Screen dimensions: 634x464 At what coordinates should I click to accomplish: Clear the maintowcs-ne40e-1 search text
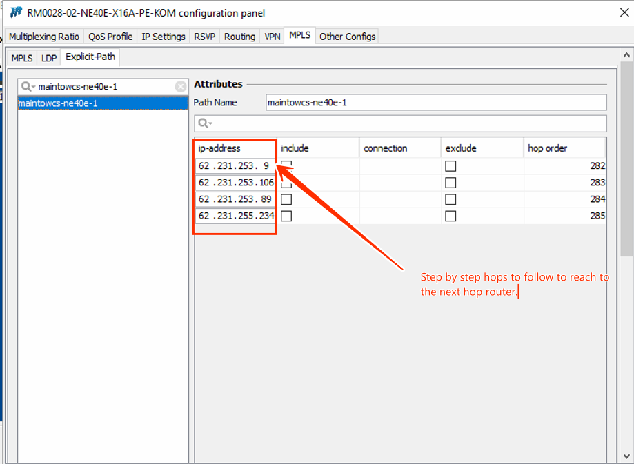(181, 87)
